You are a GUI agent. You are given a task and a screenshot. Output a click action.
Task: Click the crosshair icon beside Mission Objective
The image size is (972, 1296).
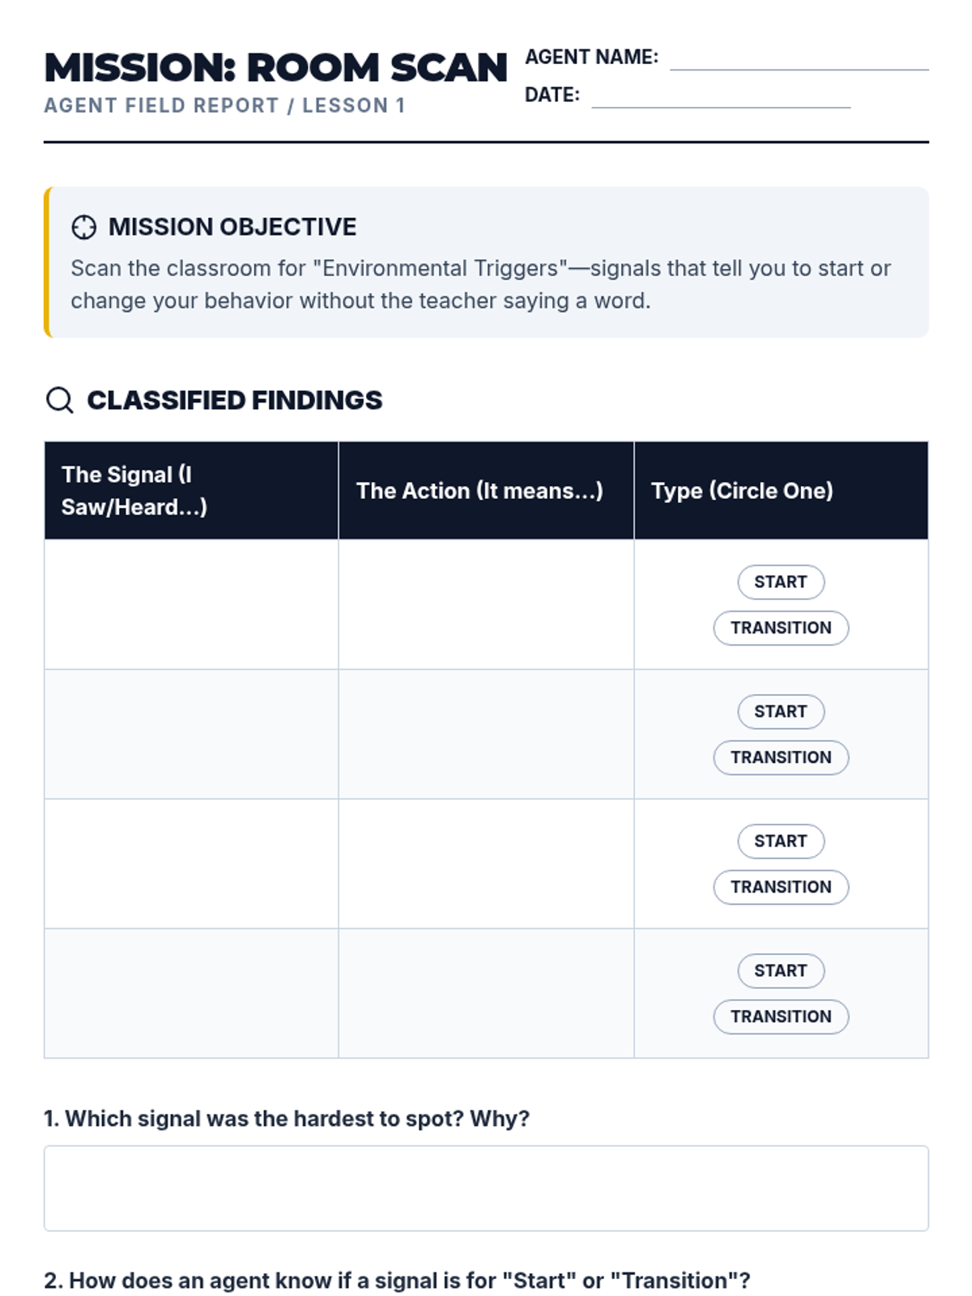tap(83, 228)
